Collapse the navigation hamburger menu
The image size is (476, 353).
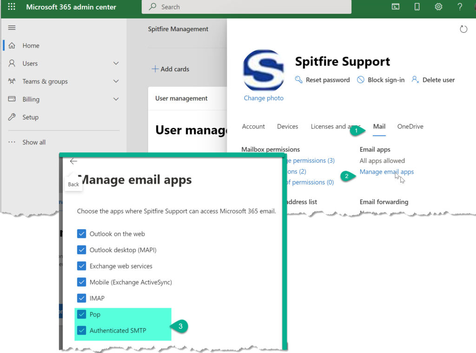click(x=12, y=28)
